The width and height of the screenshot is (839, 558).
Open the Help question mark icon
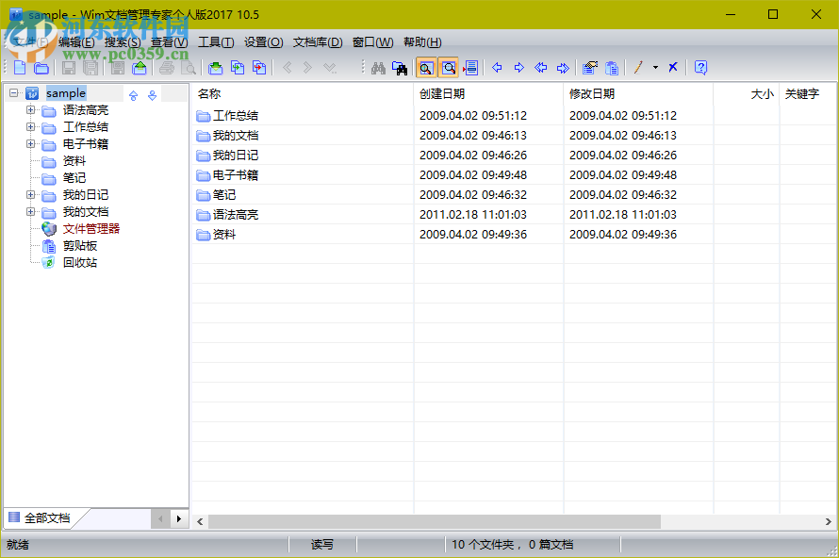coord(699,67)
